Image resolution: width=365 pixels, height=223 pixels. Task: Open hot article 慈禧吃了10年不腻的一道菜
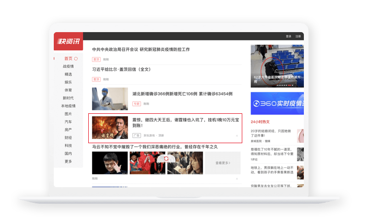272,152
